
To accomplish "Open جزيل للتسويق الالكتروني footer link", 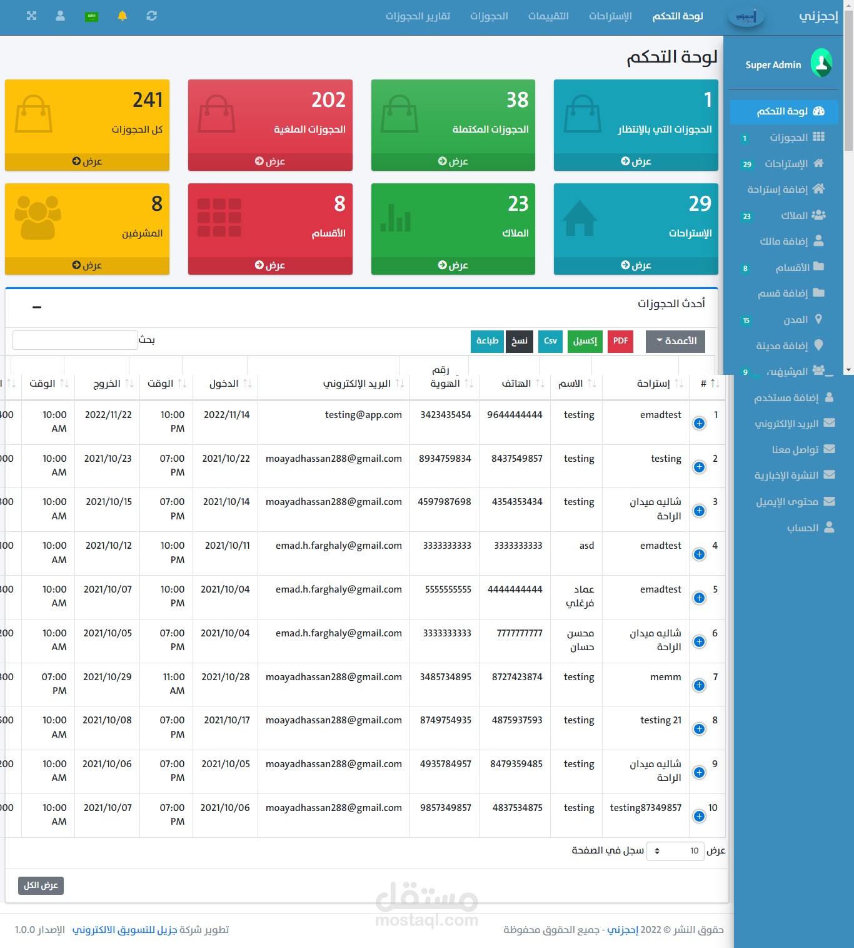I will [124, 930].
